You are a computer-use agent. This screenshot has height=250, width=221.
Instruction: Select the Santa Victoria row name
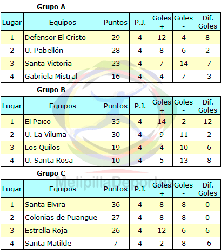tap(48, 64)
